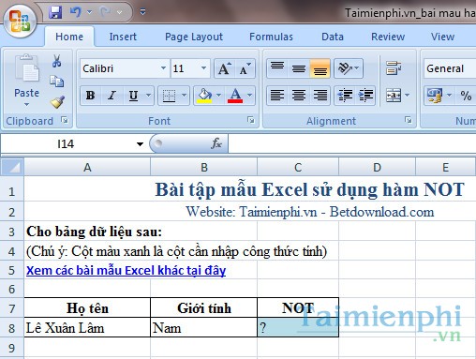Decrease cell indent

click(345, 95)
